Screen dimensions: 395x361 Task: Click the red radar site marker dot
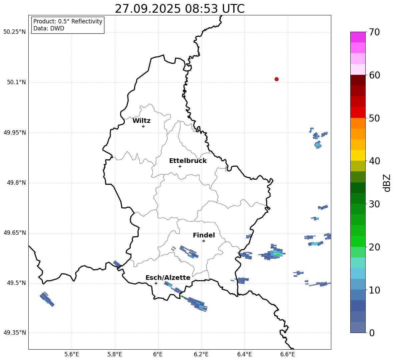[277, 79]
